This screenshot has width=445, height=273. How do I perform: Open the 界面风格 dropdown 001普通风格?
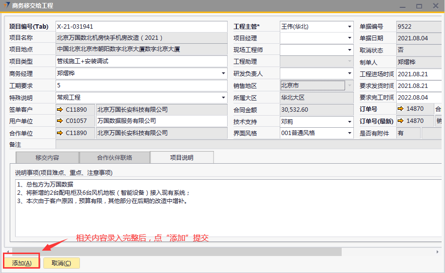(x=349, y=133)
